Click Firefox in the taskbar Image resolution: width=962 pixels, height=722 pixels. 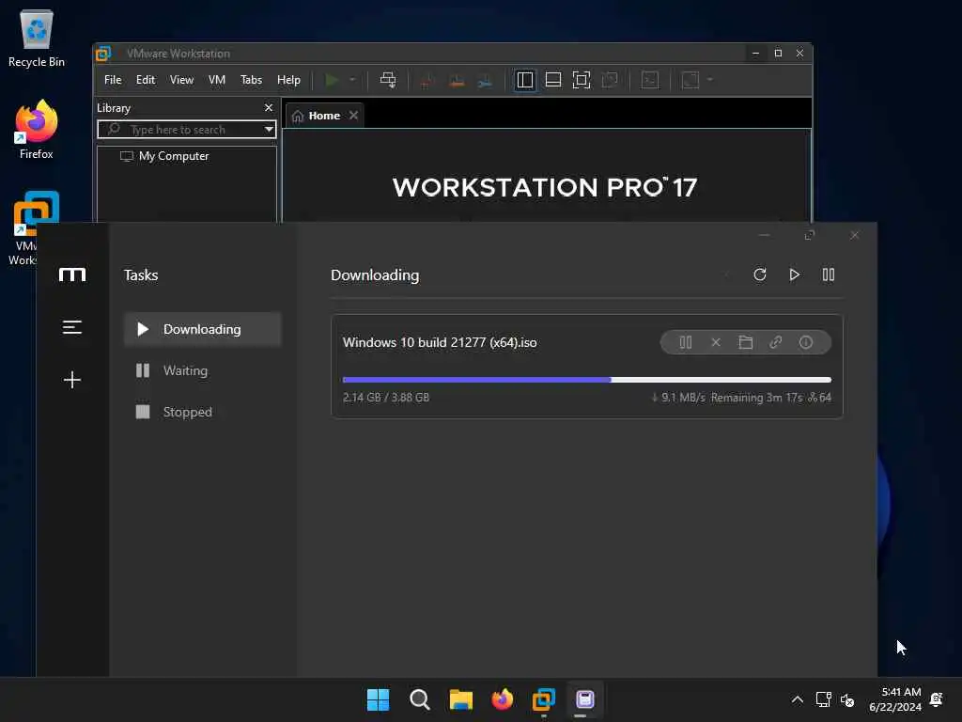[x=503, y=699]
